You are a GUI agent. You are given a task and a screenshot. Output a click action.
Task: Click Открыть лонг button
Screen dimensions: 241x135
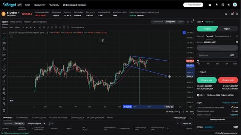207,80
